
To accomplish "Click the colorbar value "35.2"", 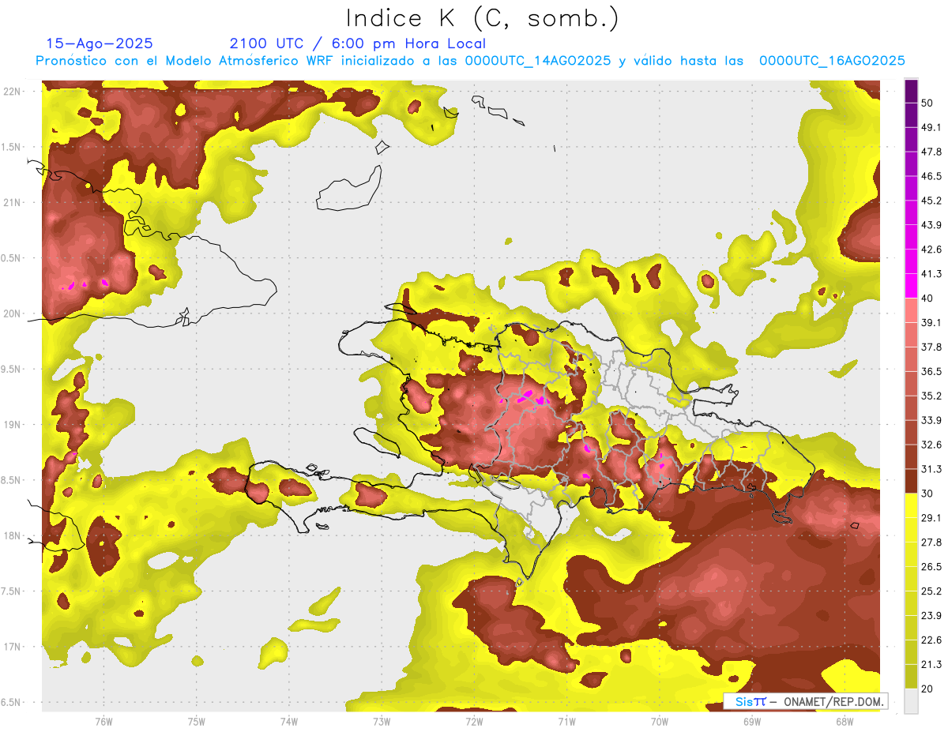I will pos(931,396).
